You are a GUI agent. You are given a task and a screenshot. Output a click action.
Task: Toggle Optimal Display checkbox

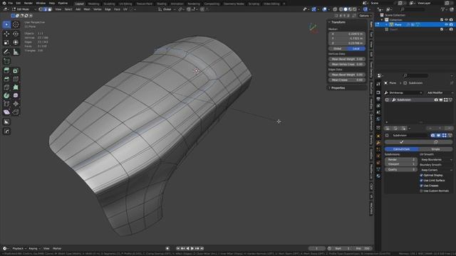pos(421,176)
